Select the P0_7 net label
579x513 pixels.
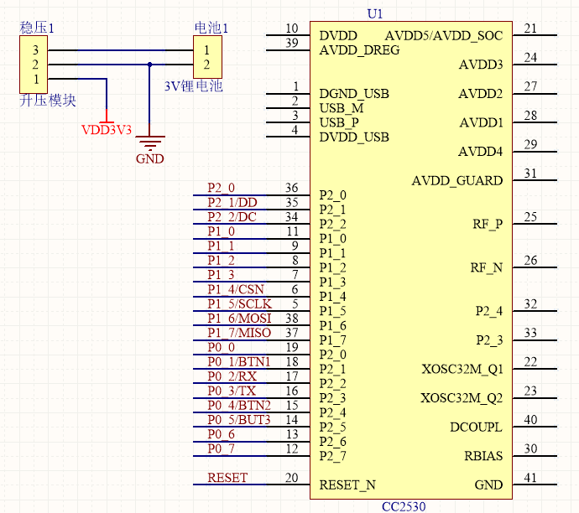click(221, 448)
